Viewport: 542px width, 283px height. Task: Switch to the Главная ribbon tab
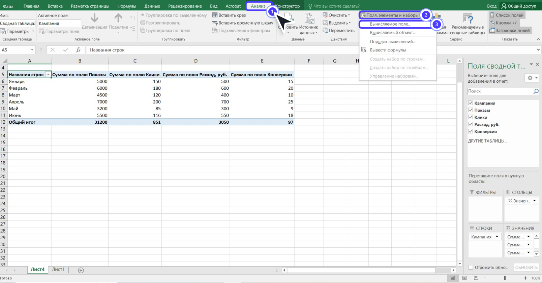pos(31,6)
